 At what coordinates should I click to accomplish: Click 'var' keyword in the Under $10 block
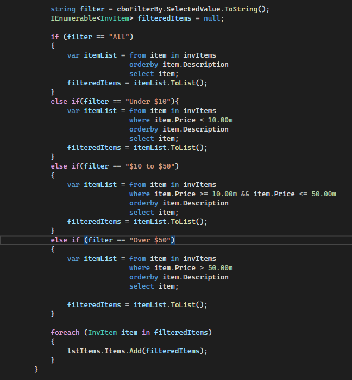[x=73, y=111]
